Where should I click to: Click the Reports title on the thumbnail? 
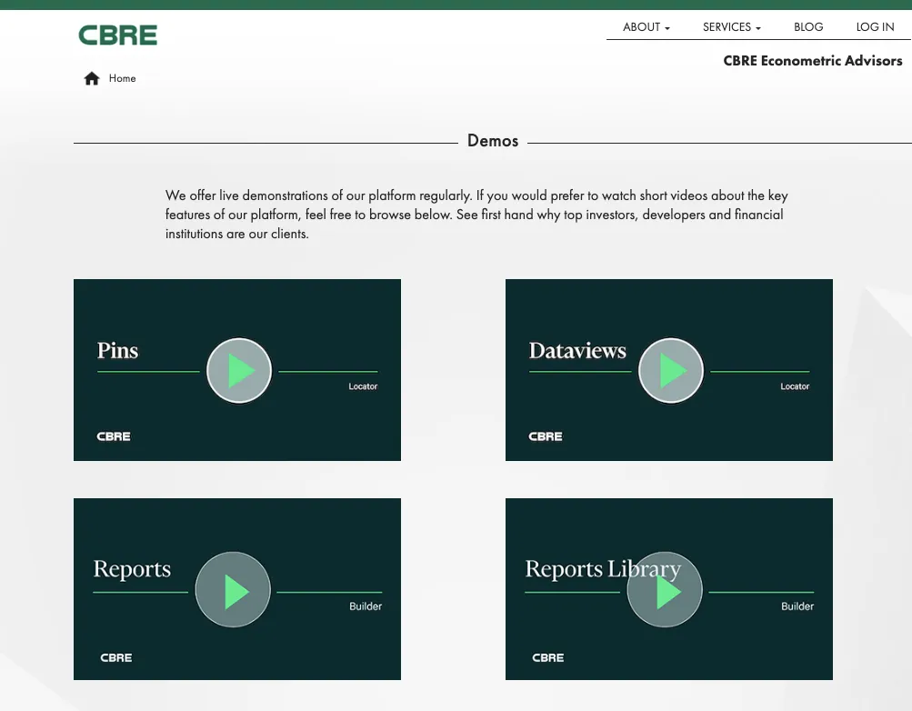pyautogui.click(x=132, y=569)
